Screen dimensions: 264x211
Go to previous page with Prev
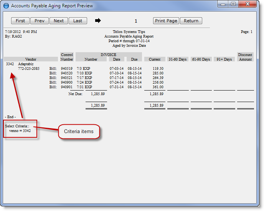coord(40,21)
